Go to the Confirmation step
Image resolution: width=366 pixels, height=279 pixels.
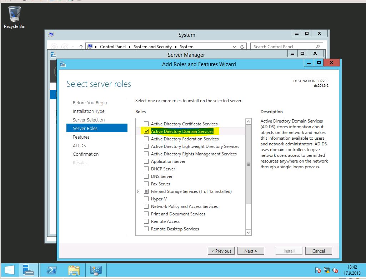[x=86, y=154]
